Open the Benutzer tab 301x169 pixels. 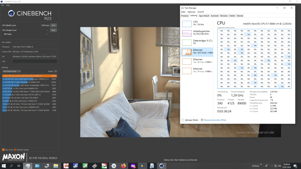[224, 16]
